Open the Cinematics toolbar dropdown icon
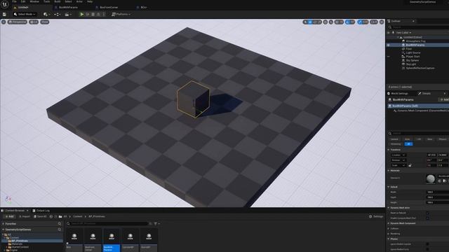Image resolution: width=449 pixels, height=252 pixels. [67, 14]
